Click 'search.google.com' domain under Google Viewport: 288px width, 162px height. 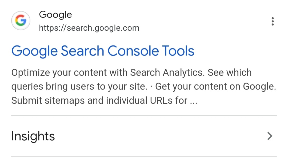103,28
